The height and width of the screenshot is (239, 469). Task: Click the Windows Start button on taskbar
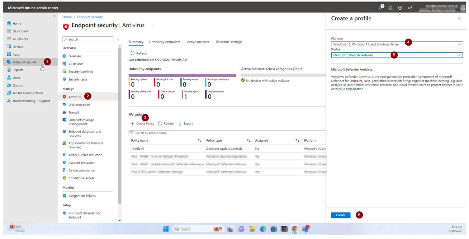pos(166,229)
